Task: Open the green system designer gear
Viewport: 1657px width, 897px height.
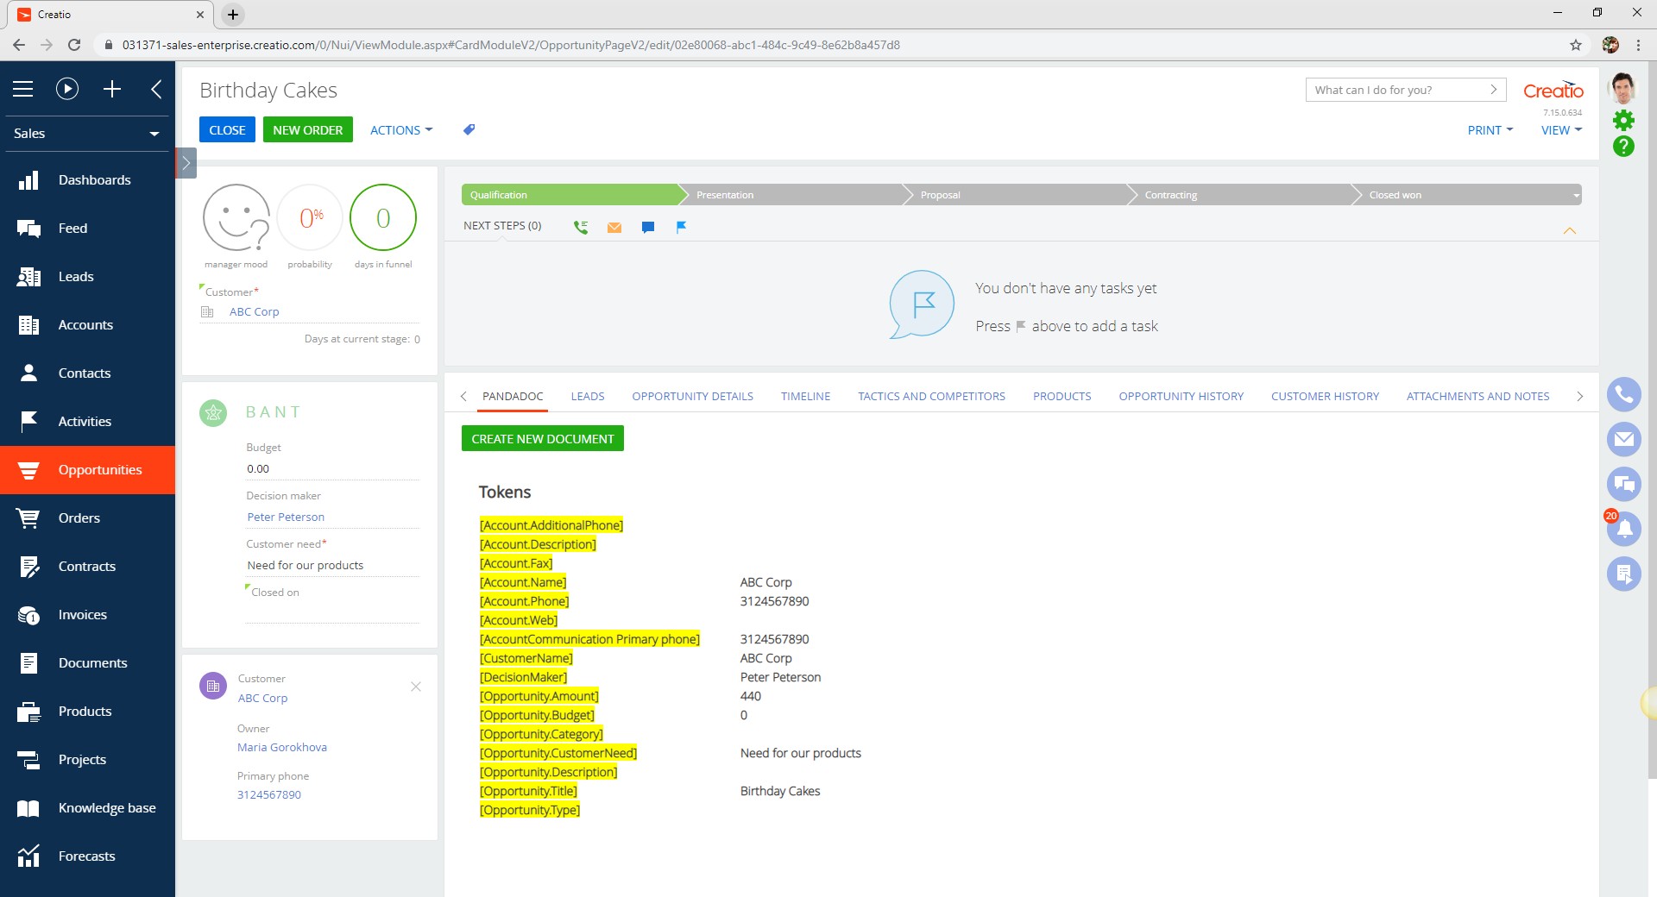Action: pos(1623,120)
